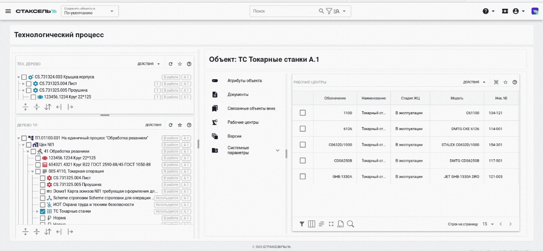Click the magnifier search icon below table
This screenshot has width=543, height=251.
coord(350,224)
